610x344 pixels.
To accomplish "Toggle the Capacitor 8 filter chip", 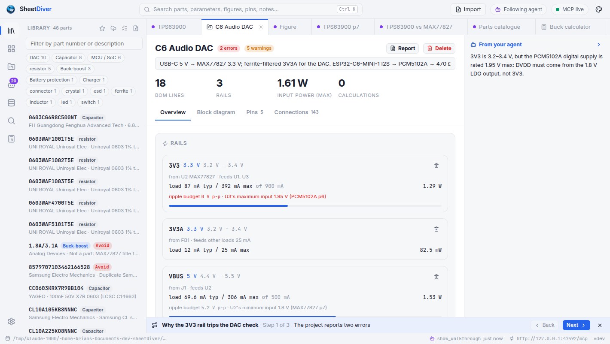I will (69, 57).
